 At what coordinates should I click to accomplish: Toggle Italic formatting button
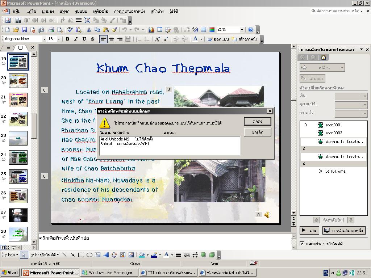click(76, 39)
